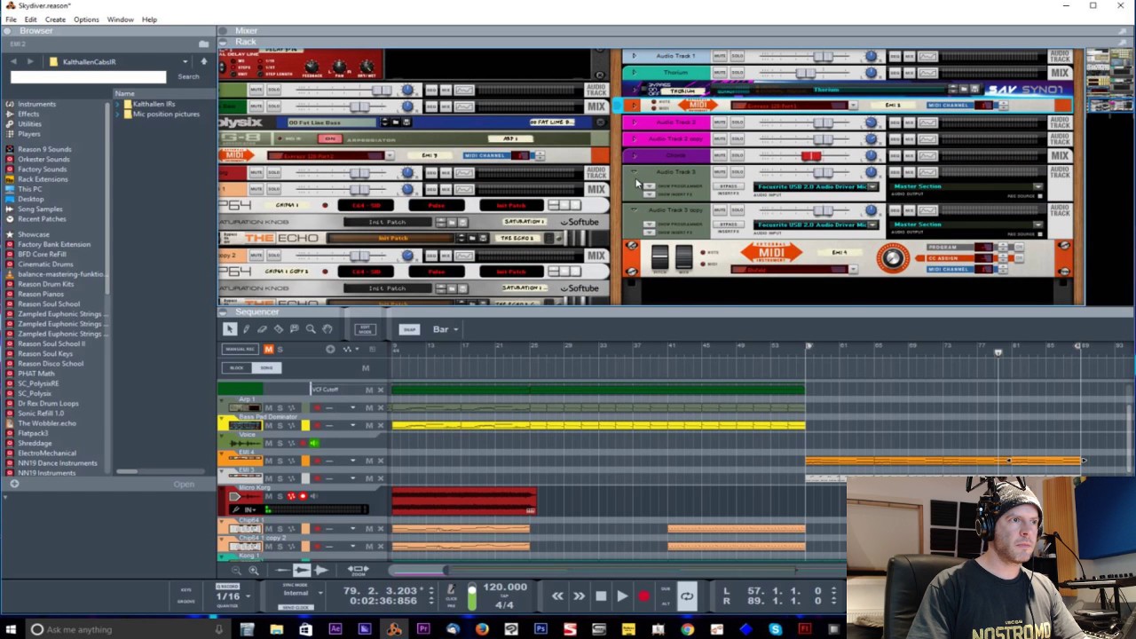Expand the Mic position pictures folder

(x=117, y=114)
